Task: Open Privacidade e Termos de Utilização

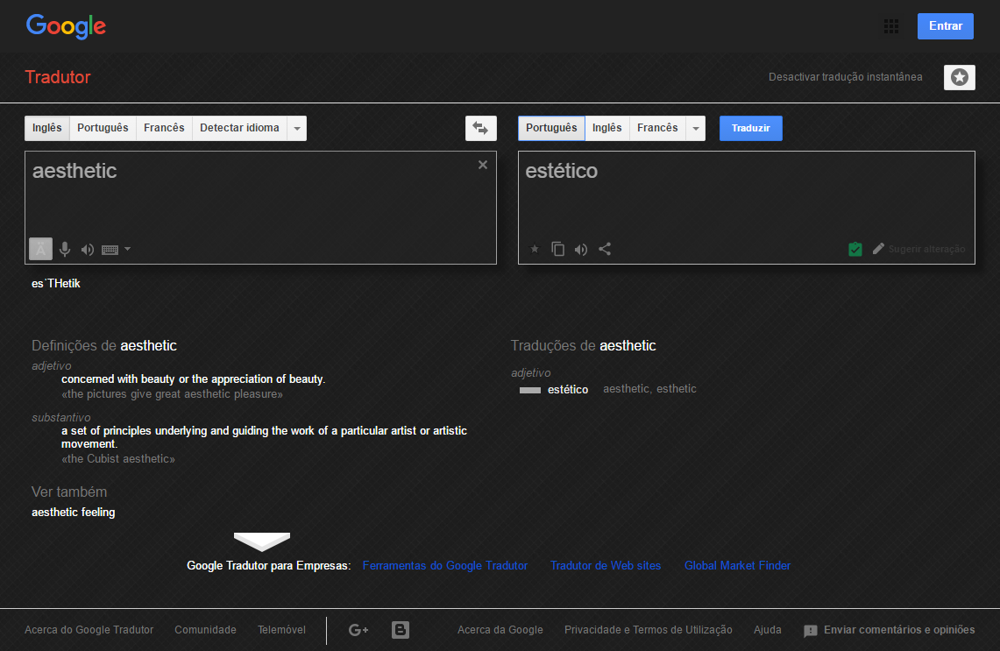Action: 648,630
